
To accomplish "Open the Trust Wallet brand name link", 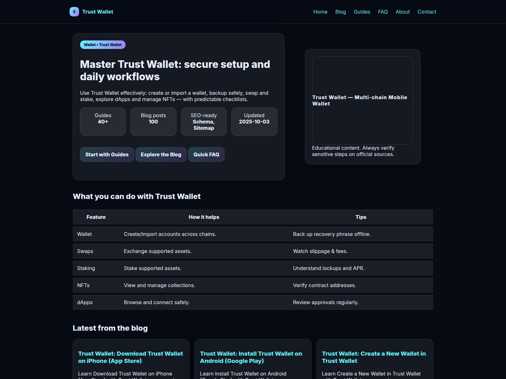I will coord(97,12).
